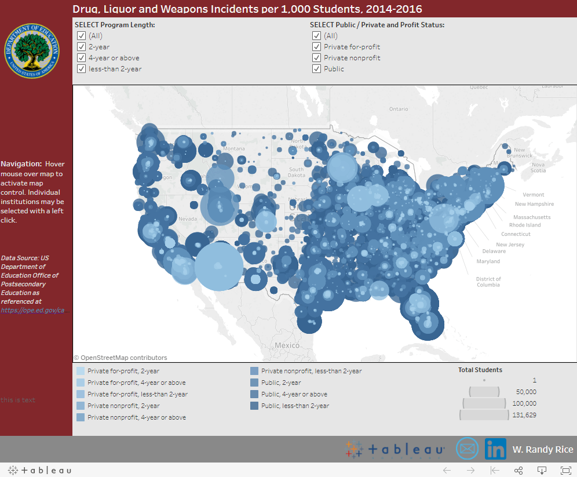Click the OpenStreetMap contributors attribution
The image size is (577, 477).
pyautogui.click(x=120, y=358)
